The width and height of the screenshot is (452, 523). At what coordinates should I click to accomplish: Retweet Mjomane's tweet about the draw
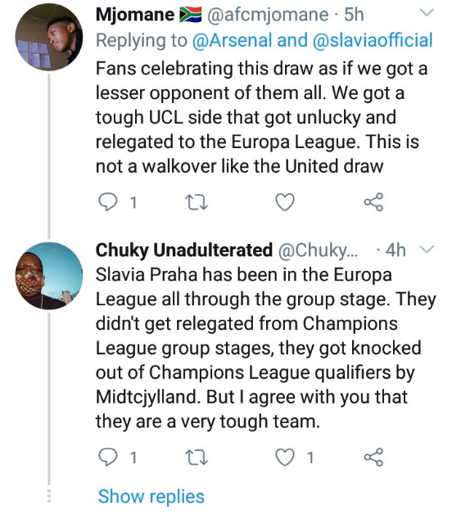click(197, 202)
